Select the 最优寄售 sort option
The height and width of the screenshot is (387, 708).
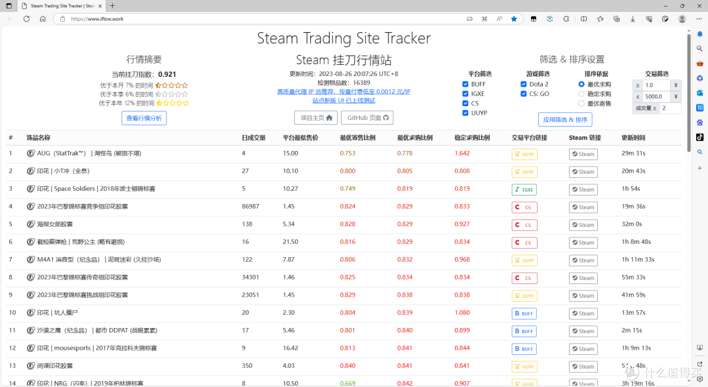click(x=581, y=104)
